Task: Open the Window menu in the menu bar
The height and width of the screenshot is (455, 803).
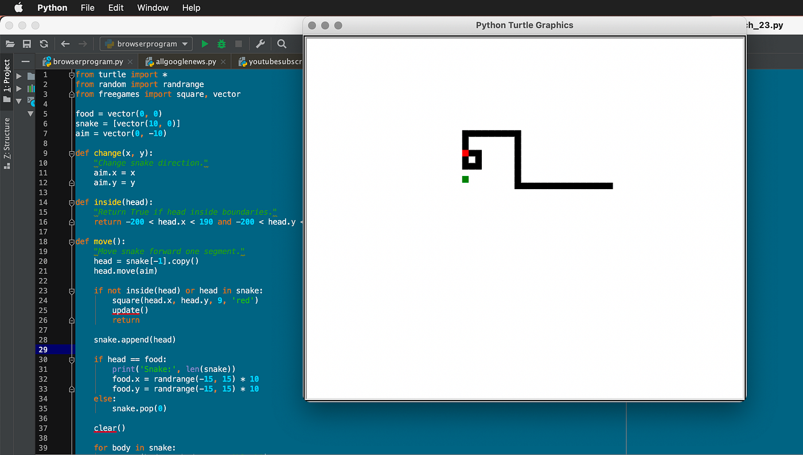Action: coord(153,7)
